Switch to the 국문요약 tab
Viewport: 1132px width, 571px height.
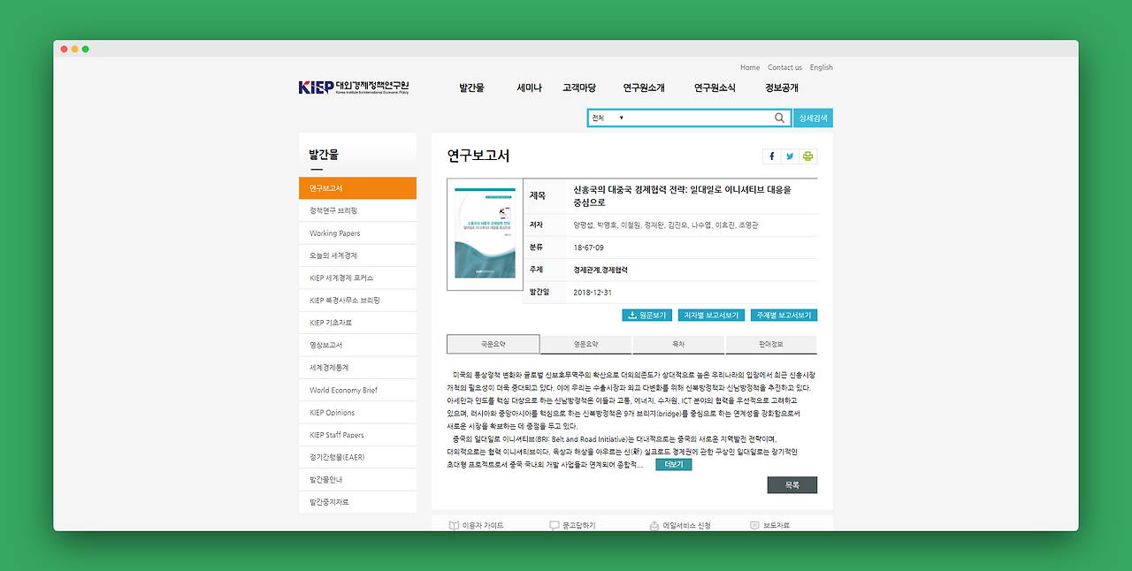(493, 344)
